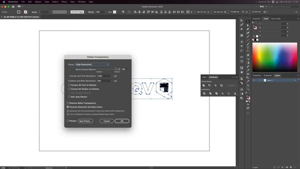Select the Zoom tool magnifier
This screenshot has height=169, width=300.
click(x=248, y=89)
